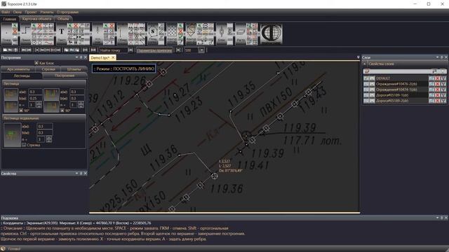The image size is (449, 252).
Task: Click the clear button next to Найти точку
Action: (130, 50)
